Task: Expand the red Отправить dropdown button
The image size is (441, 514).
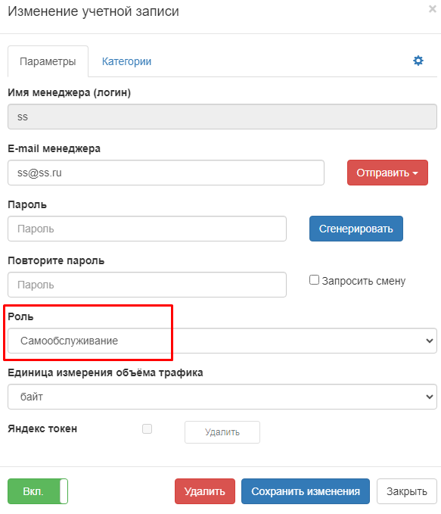Action: pyautogui.click(x=387, y=173)
